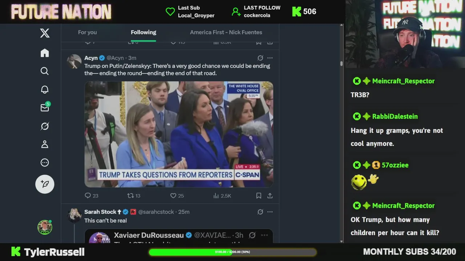Open America First - Nick Fuentes tab

(226, 32)
